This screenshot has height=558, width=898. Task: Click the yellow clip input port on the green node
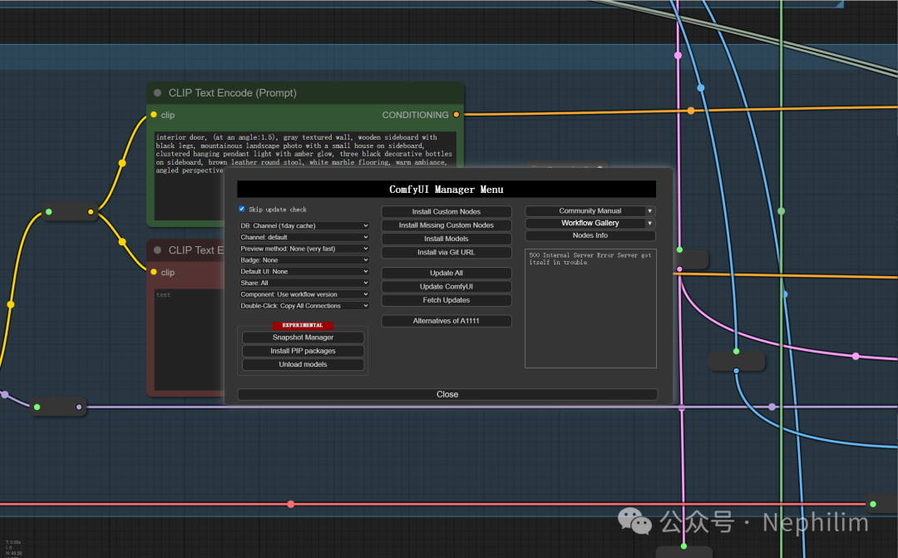154,115
